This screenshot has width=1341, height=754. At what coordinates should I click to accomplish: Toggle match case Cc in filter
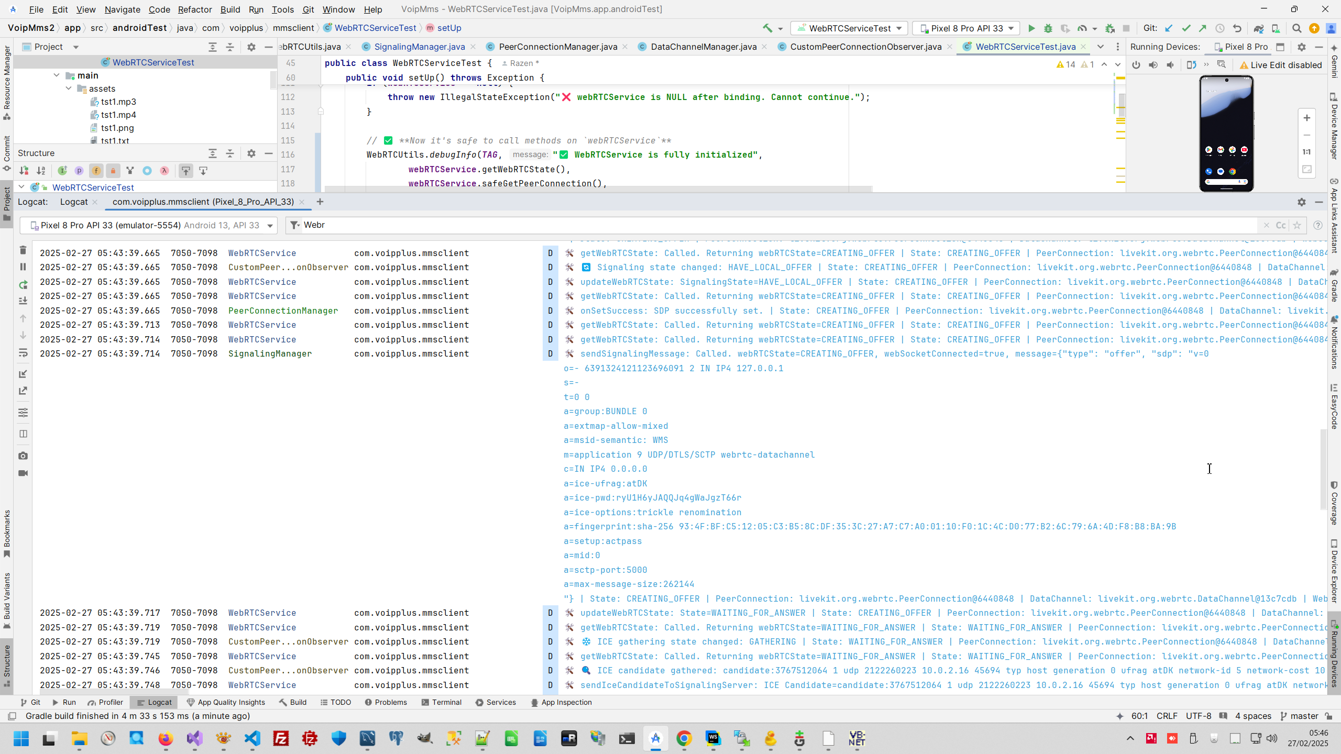tap(1281, 225)
